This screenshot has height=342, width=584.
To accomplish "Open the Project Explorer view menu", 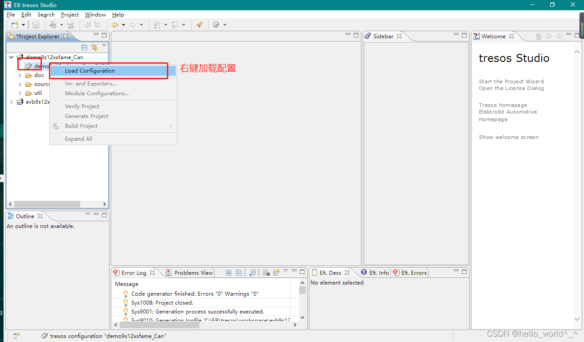I will (104, 46).
